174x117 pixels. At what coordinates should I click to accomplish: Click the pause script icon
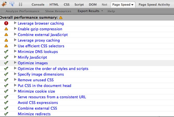(x=20, y=4)
